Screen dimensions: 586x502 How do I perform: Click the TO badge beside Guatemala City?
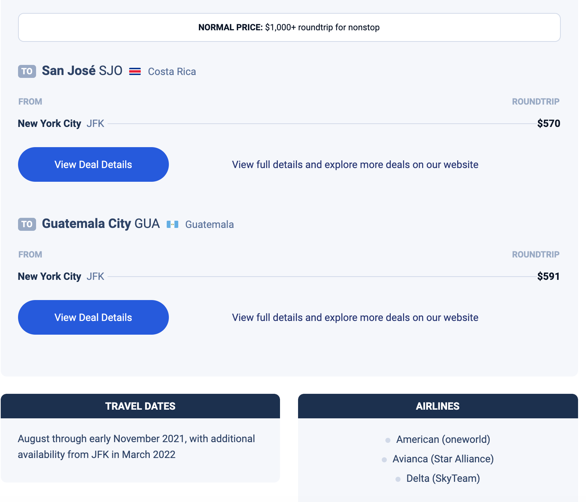point(27,224)
